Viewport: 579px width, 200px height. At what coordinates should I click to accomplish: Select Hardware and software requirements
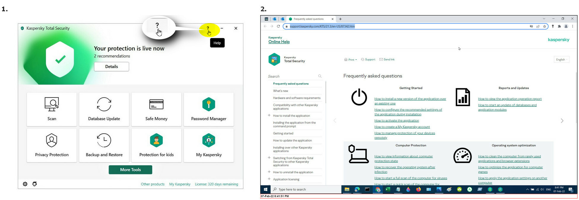pyautogui.click(x=297, y=98)
